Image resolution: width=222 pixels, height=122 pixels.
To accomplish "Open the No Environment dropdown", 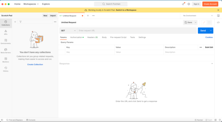I will point(198,16).
